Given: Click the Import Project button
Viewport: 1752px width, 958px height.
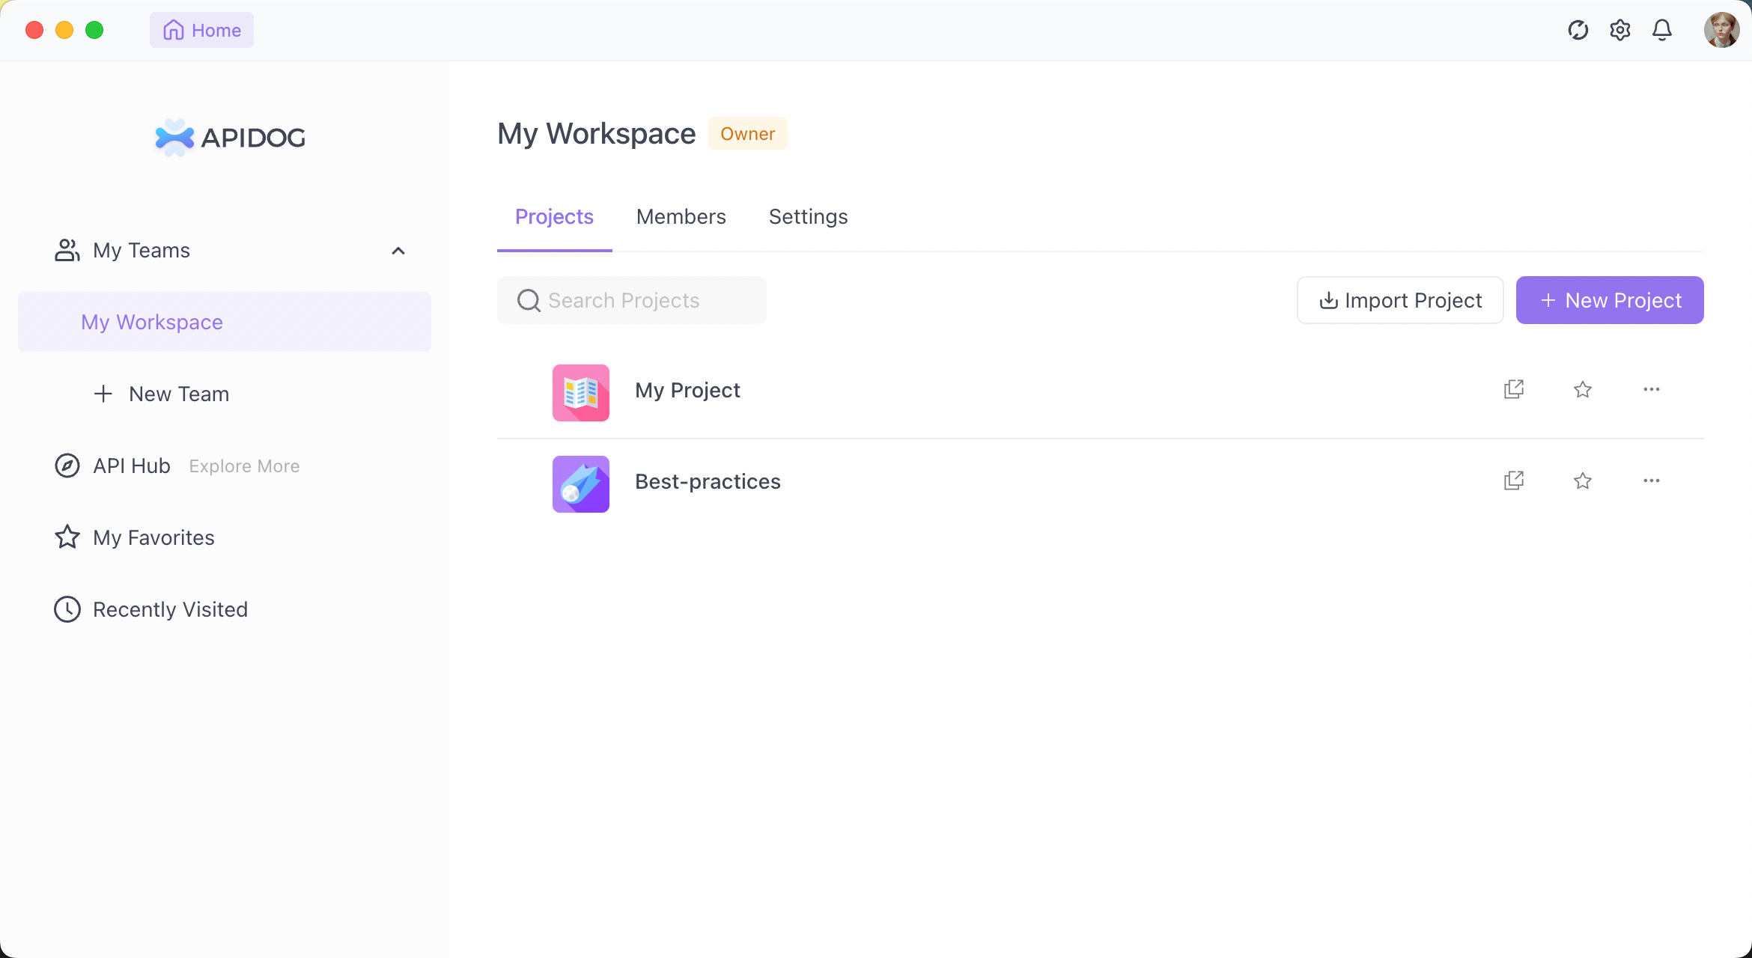Looking at the screenshot, I should coord(1399,300).
